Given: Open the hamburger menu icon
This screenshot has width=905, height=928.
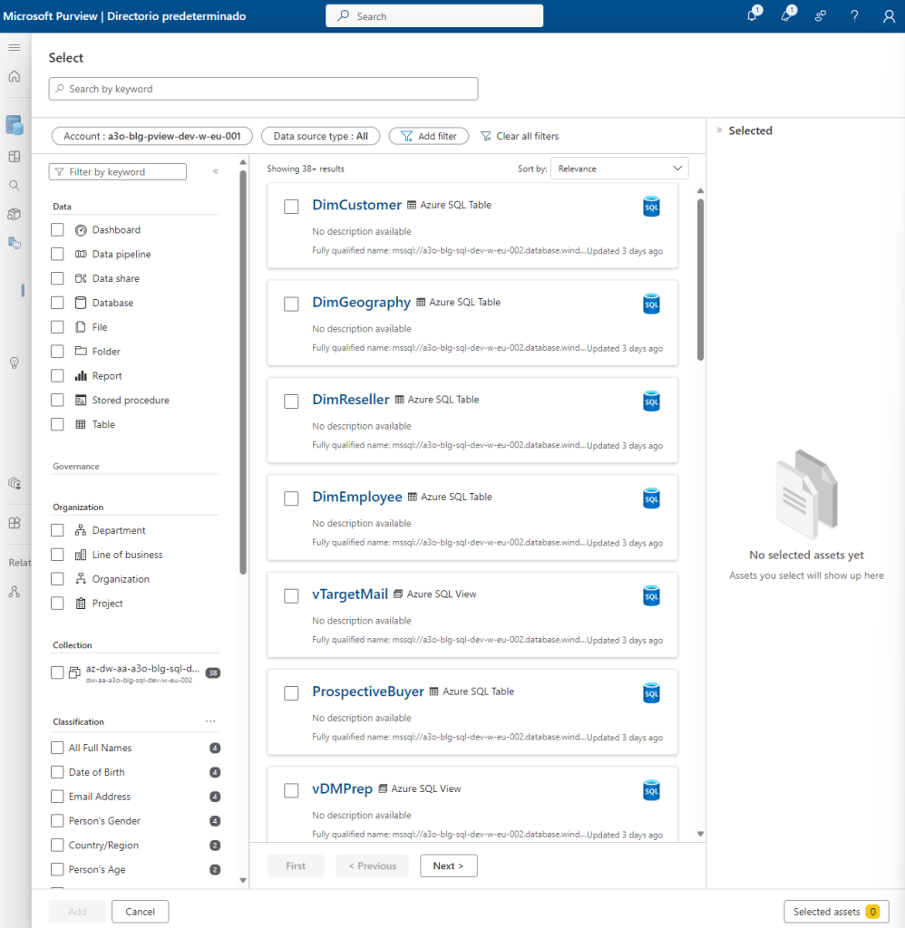Looking at the screenshot, I should click(15, 47).
